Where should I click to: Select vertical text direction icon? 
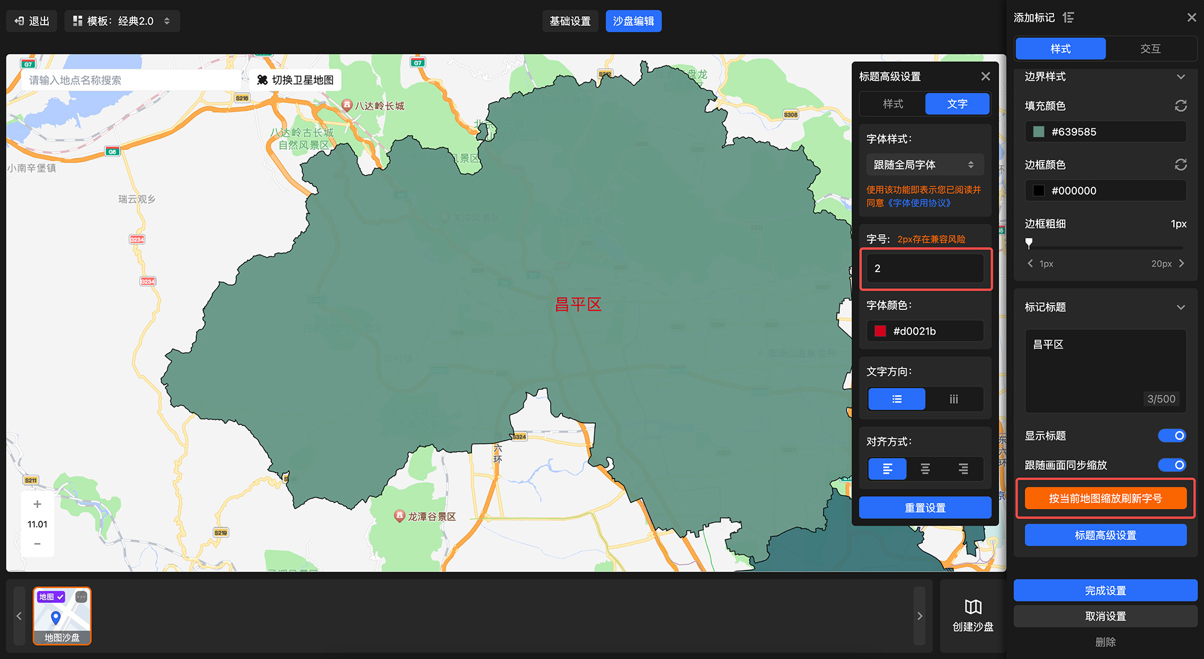coord(954,399)
